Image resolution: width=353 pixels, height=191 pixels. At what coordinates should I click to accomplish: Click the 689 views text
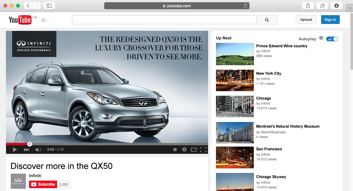click(x=264, y=56)
